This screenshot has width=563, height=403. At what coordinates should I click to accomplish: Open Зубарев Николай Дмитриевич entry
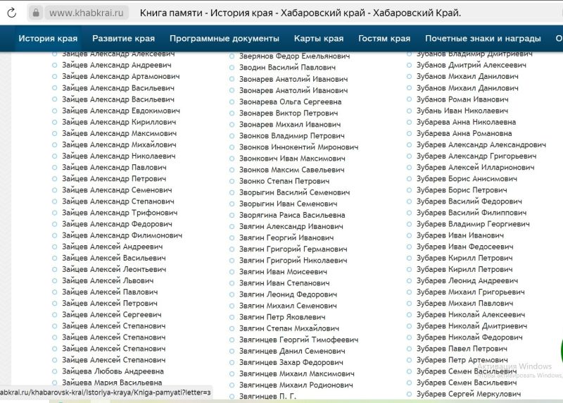point(472,326)
